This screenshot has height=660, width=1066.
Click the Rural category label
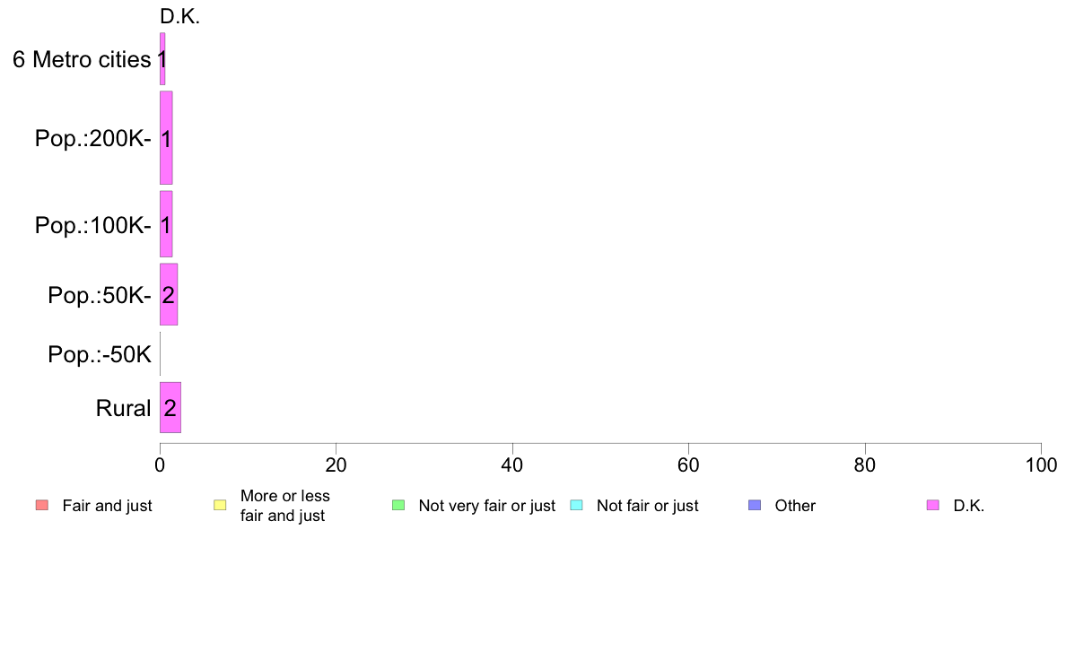tap(123, 408)
